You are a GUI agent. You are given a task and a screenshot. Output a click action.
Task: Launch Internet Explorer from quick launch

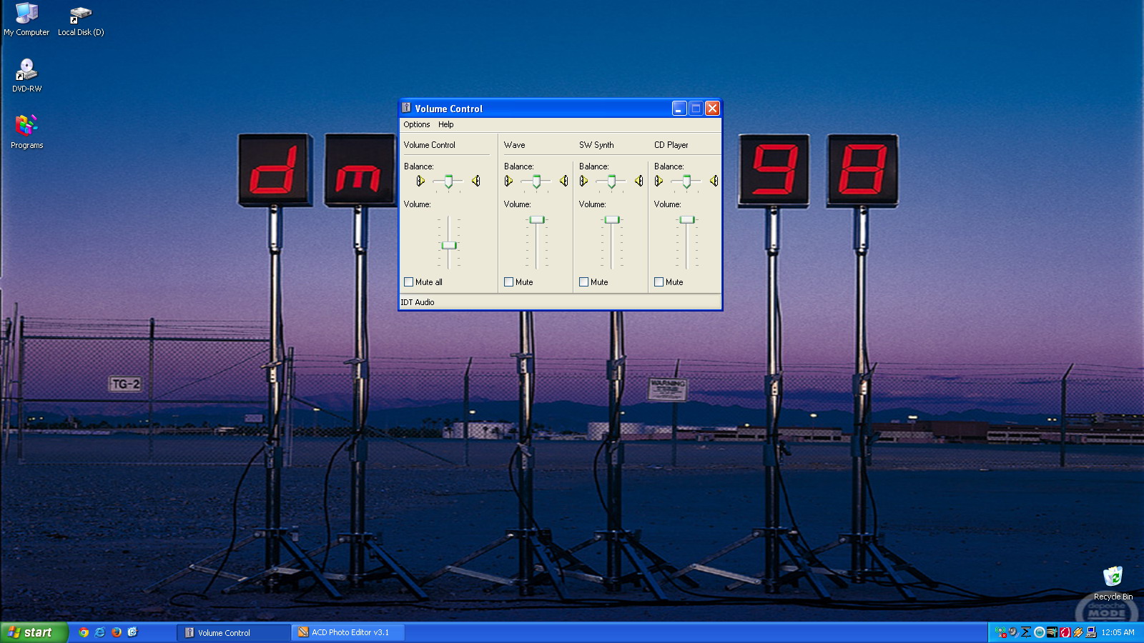point(100,632)
